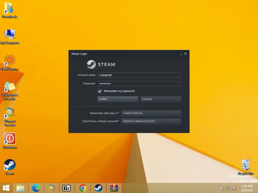Open the Action Center flag icon
The height and width of the screenshot is (193, 258).
click(234, 188)
